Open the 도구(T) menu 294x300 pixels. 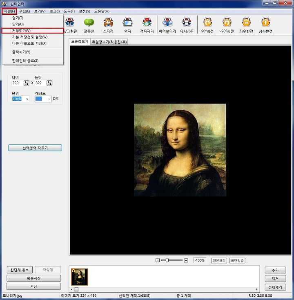tap(69, 11)
